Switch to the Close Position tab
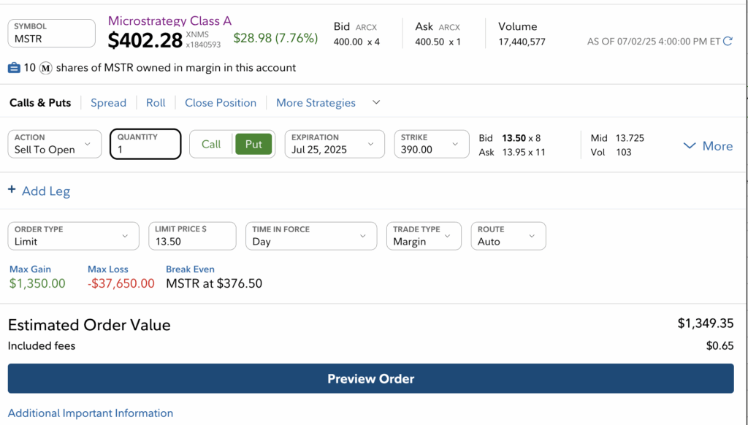This screenshot has height=425, width=748. (221, 103)
